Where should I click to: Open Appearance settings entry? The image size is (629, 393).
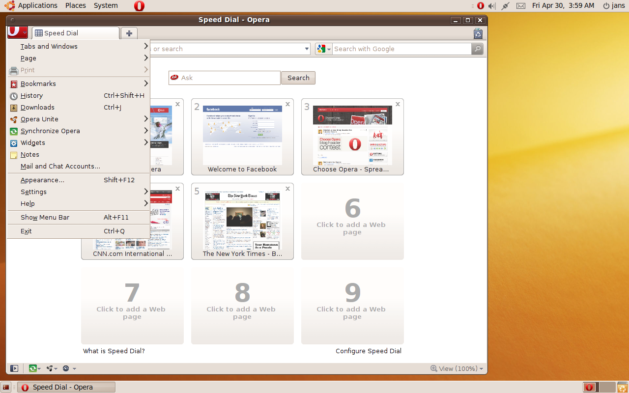(x=79, y=180)
